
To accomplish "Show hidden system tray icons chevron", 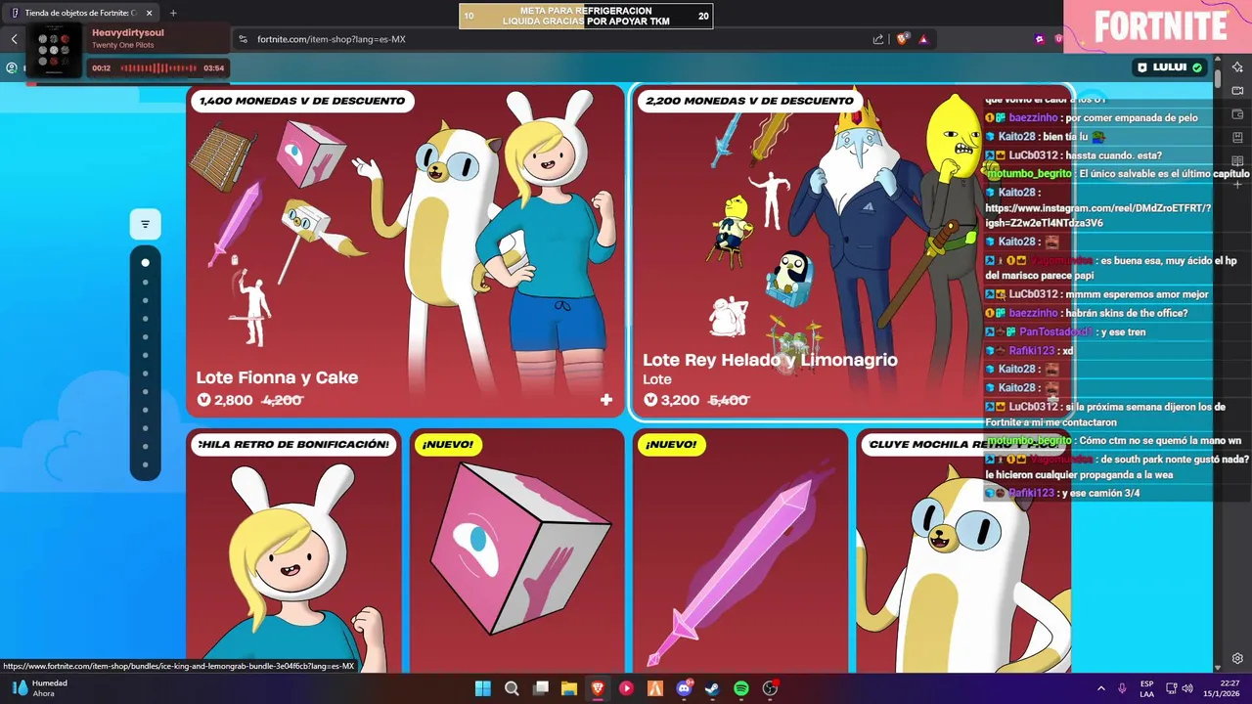I will (x=1100, y=688).
